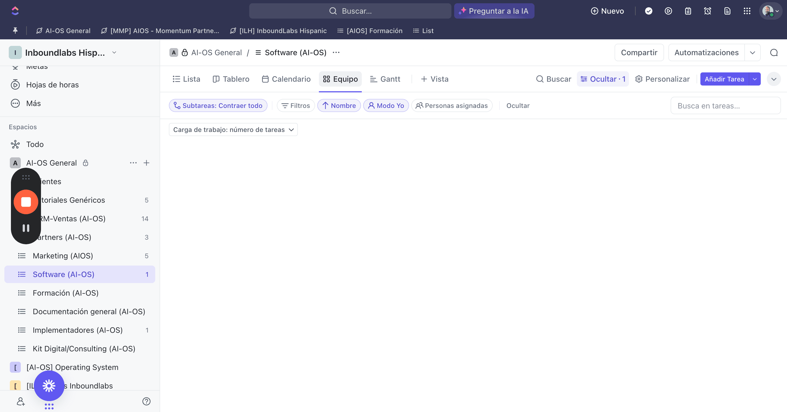Open the checkmark tasks icon in top bar
The image size is (787, 412).
[x=649, y=11]
